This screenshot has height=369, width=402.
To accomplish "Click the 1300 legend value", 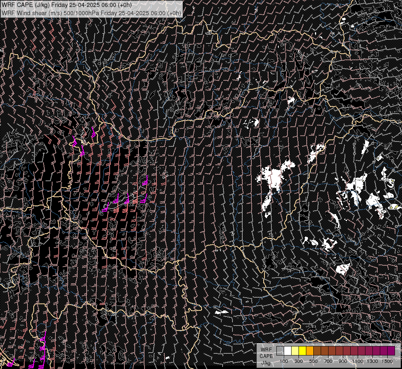I will pyautogui.click(x=372, y=361).
